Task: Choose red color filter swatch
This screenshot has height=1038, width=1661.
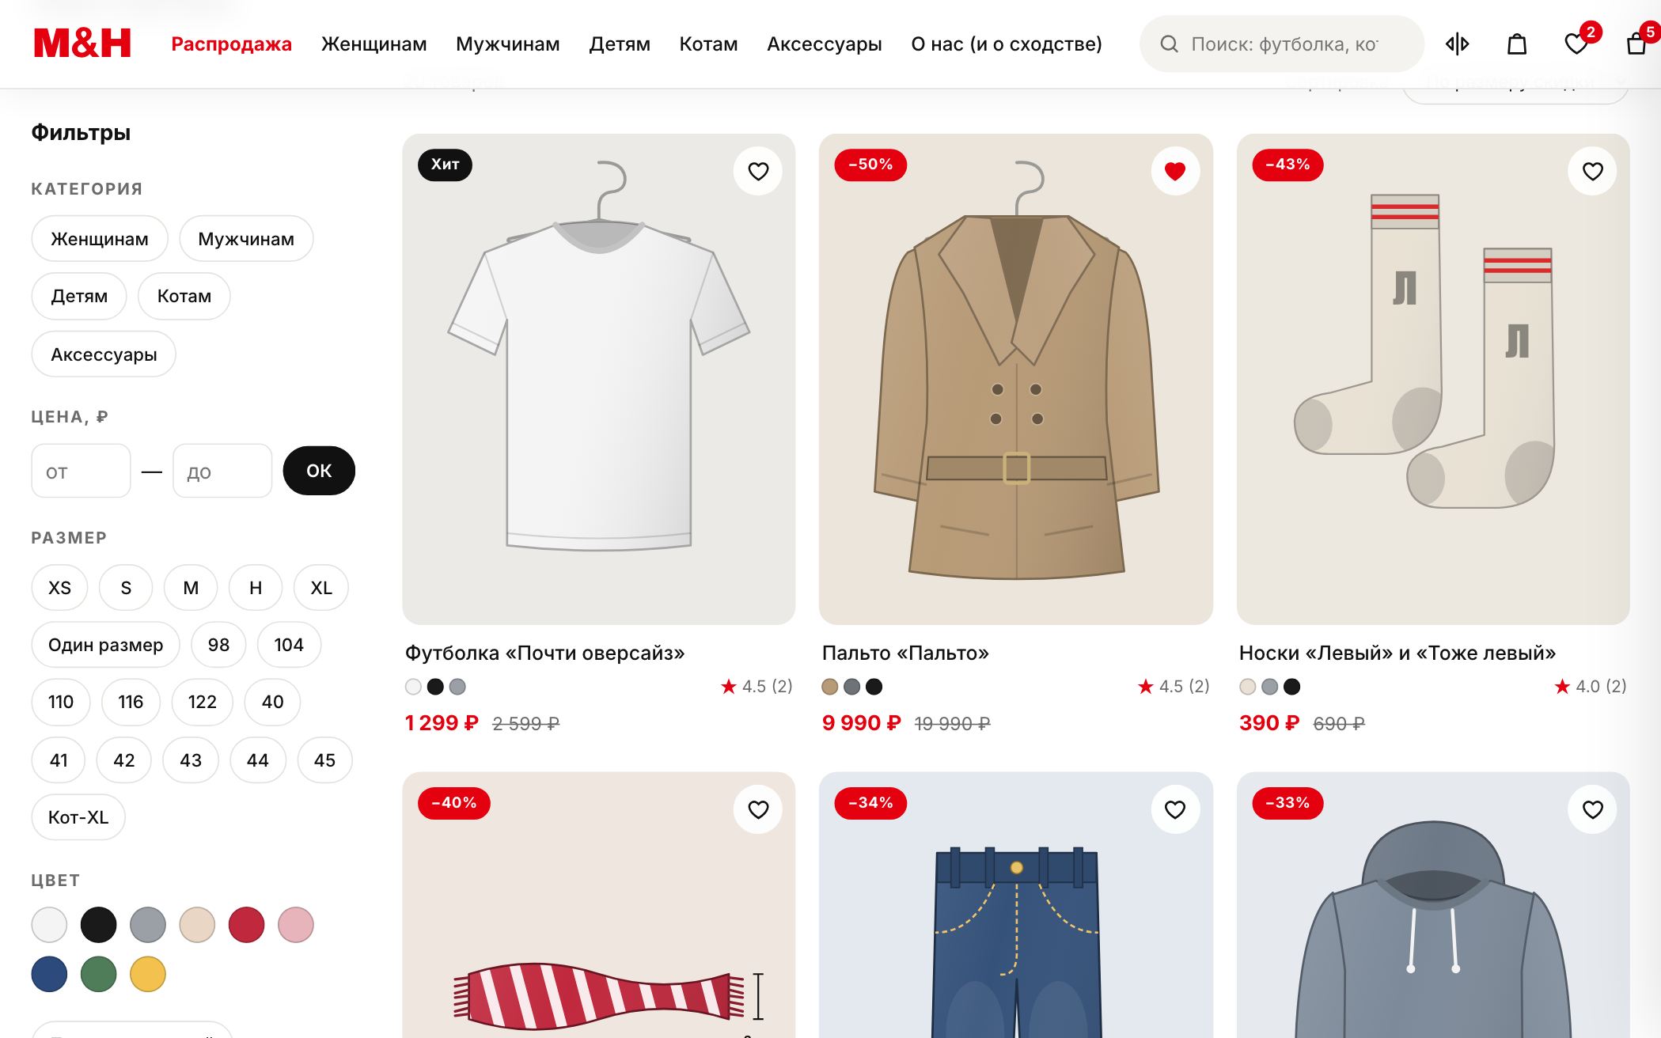Action: (x=246, y=925)
